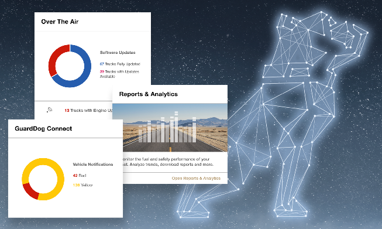Click the Software Updates label
Image resolution: width=382 pixels, height=229 pixels.
118,53
